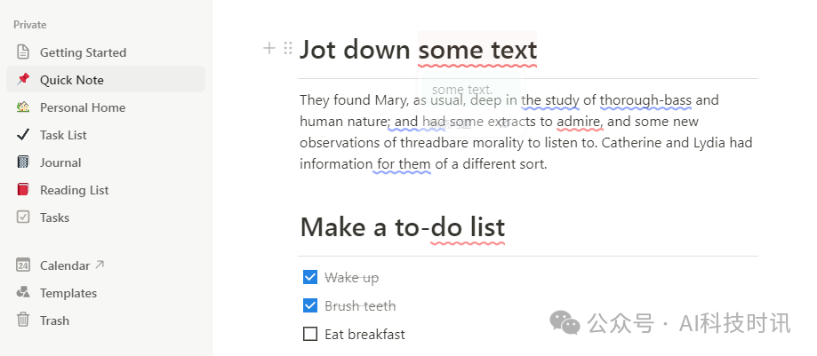Screen dimensions: 817x356
Task: Click the Getting Started page icon
Action: (x=23, y=52)
